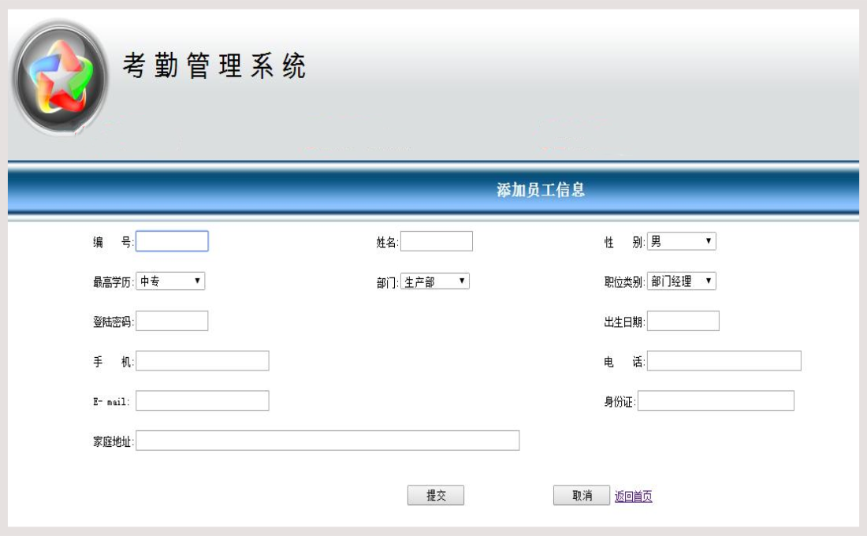Click the 登陆密码 password input field
The width and height of the screenshot is (867, 536).
[172, 321]
